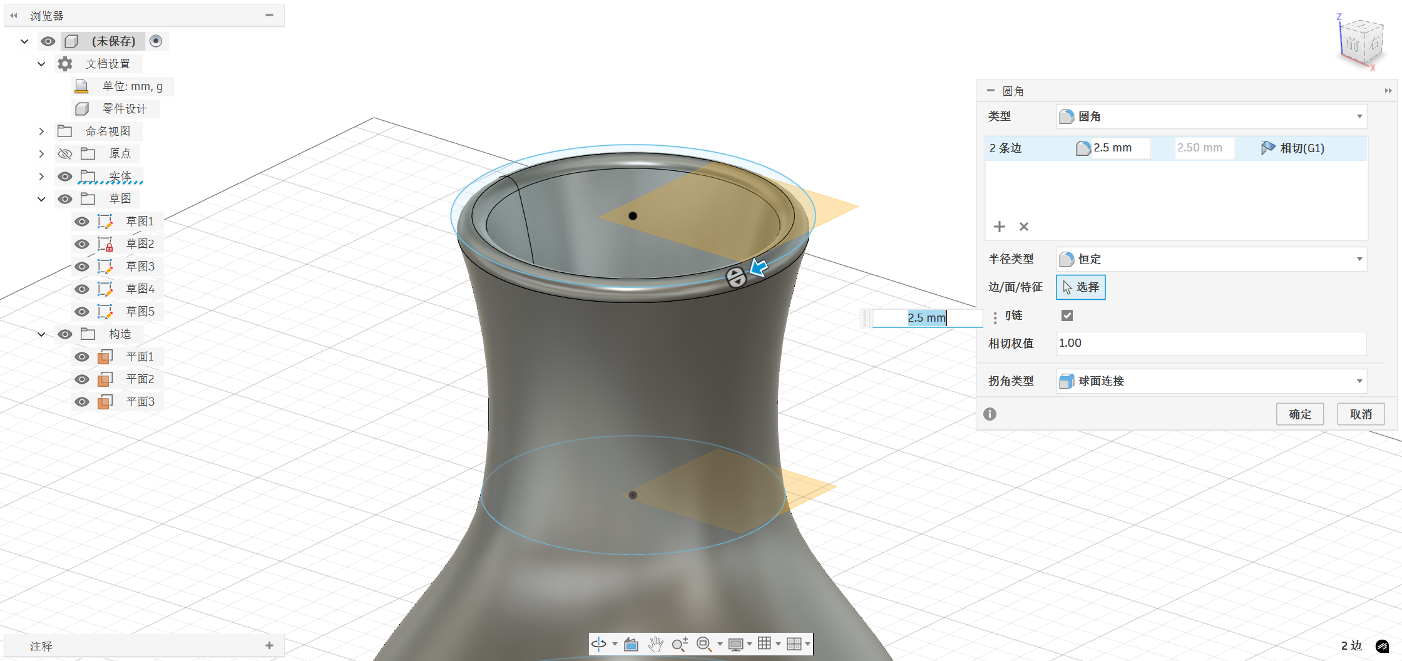Click the 平面3 construction plane icon
The image size is (1402, 661).
coord(105,402)
